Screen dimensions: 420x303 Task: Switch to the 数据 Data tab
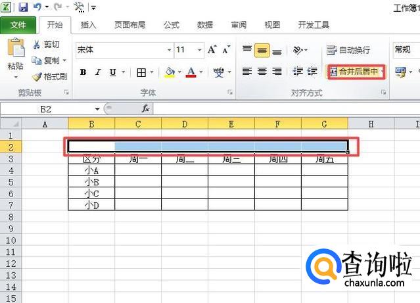[205, 25]
